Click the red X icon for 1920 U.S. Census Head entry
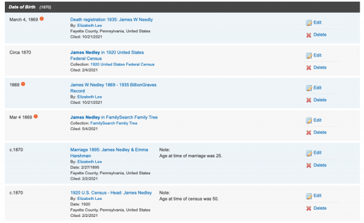 click(309, 208)
